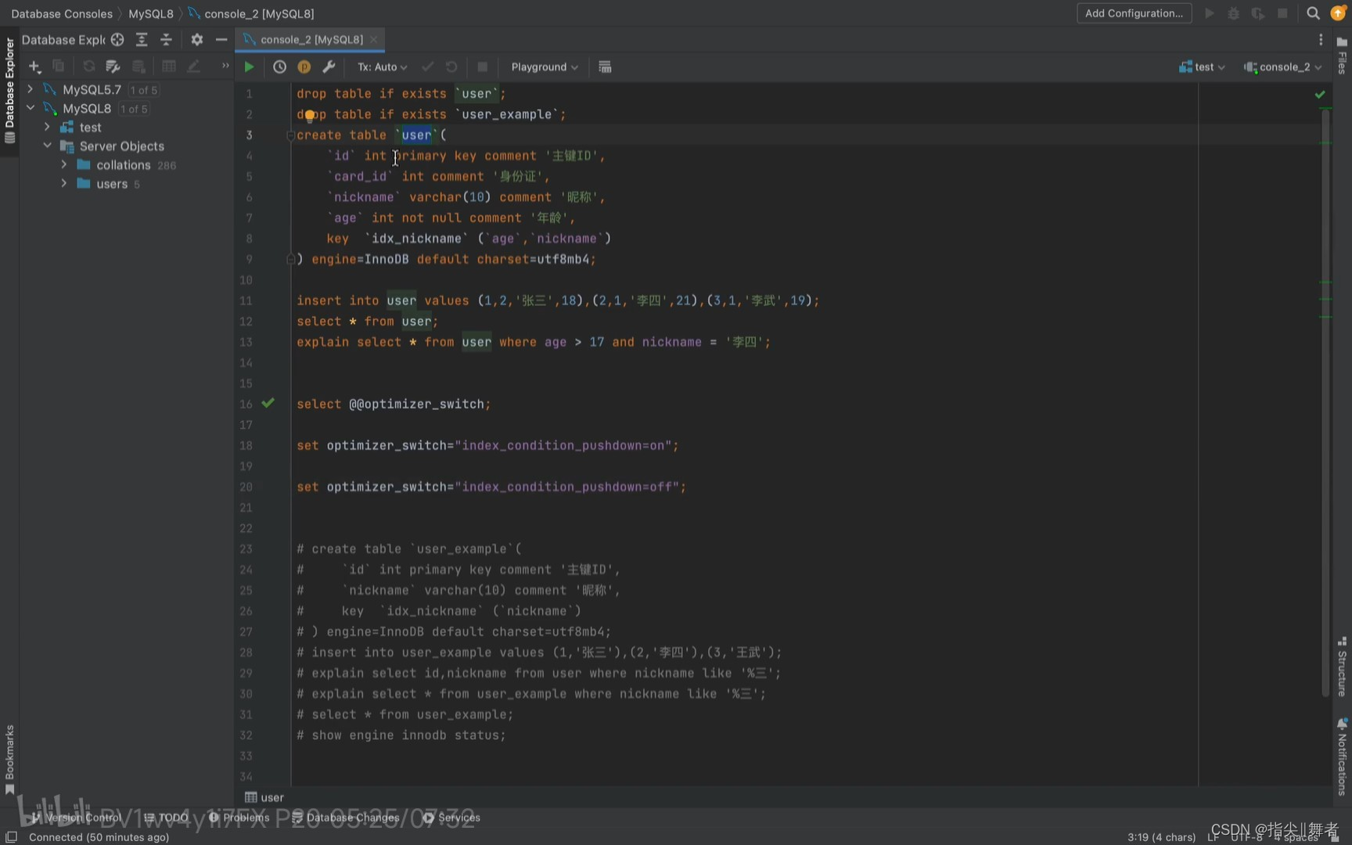Viewport: 1352px width, 845px height.
Task: Open the Version Control tool window
Action: pos(77,818)
